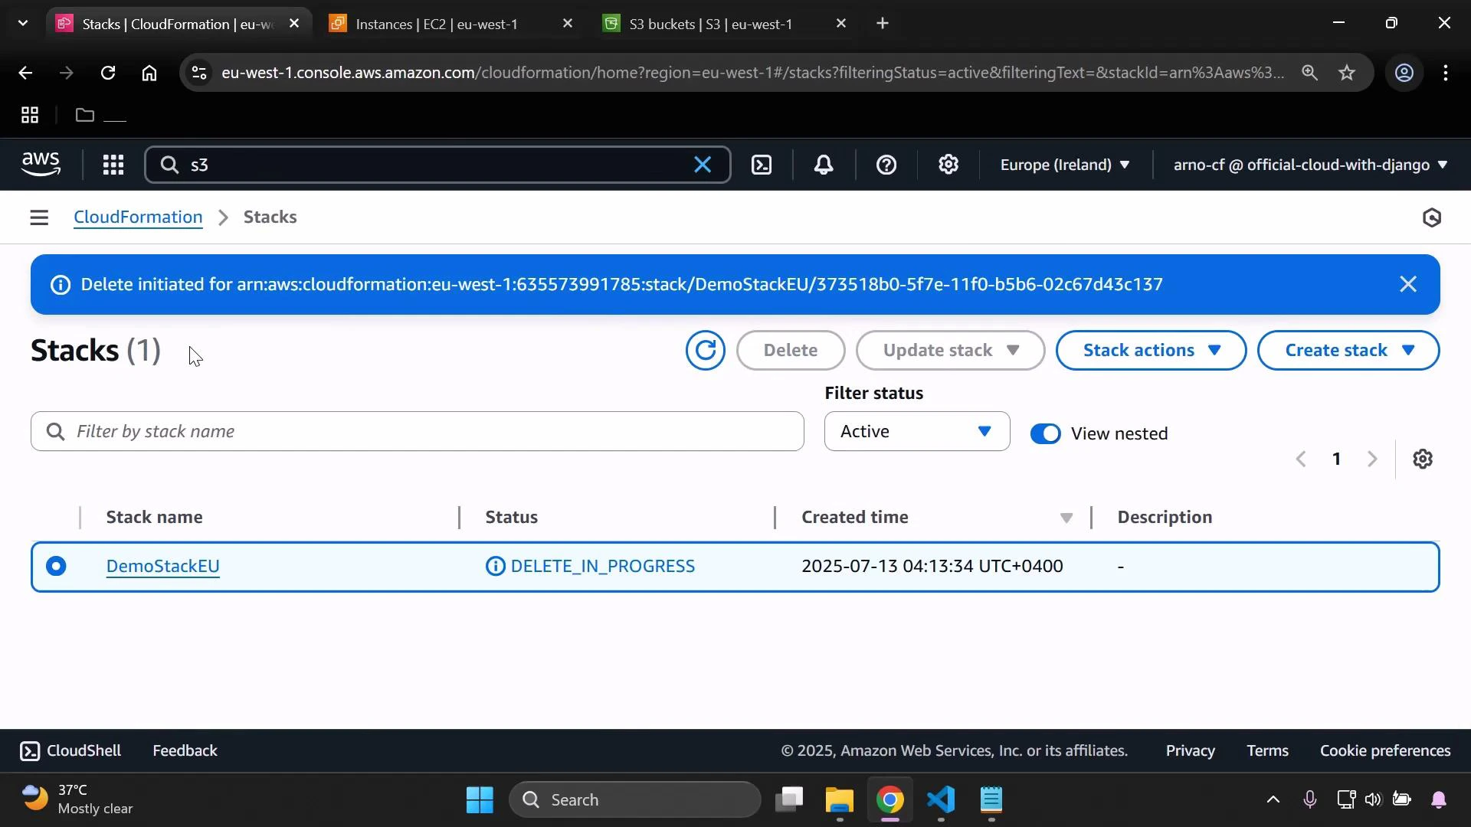1471x827 pixels.
Task: Open AWS account settings gear
Action: (x=948, y=165)
